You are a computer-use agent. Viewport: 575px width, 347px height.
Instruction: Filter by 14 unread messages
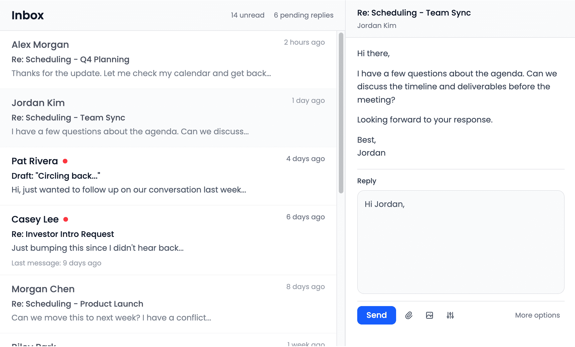(x=247, y=15)
